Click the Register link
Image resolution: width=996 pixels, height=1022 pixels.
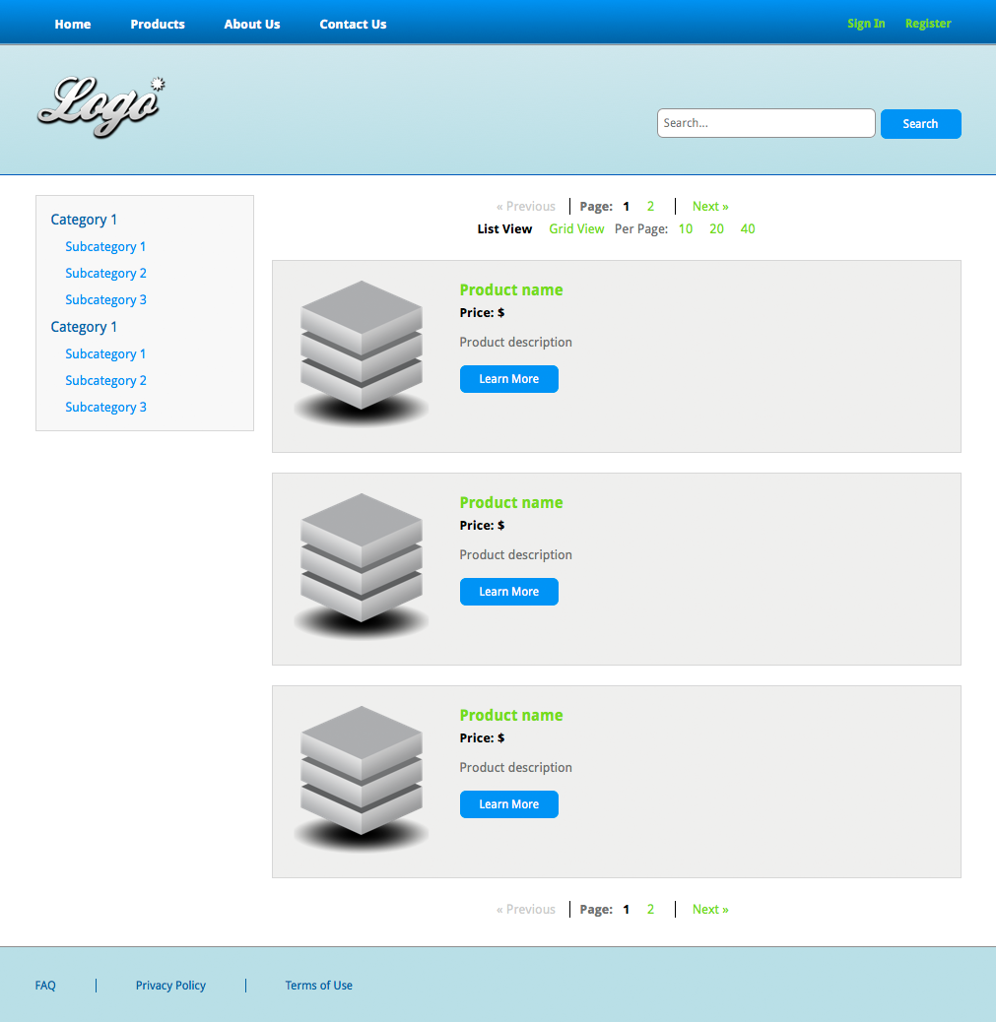tap(927, 24)
